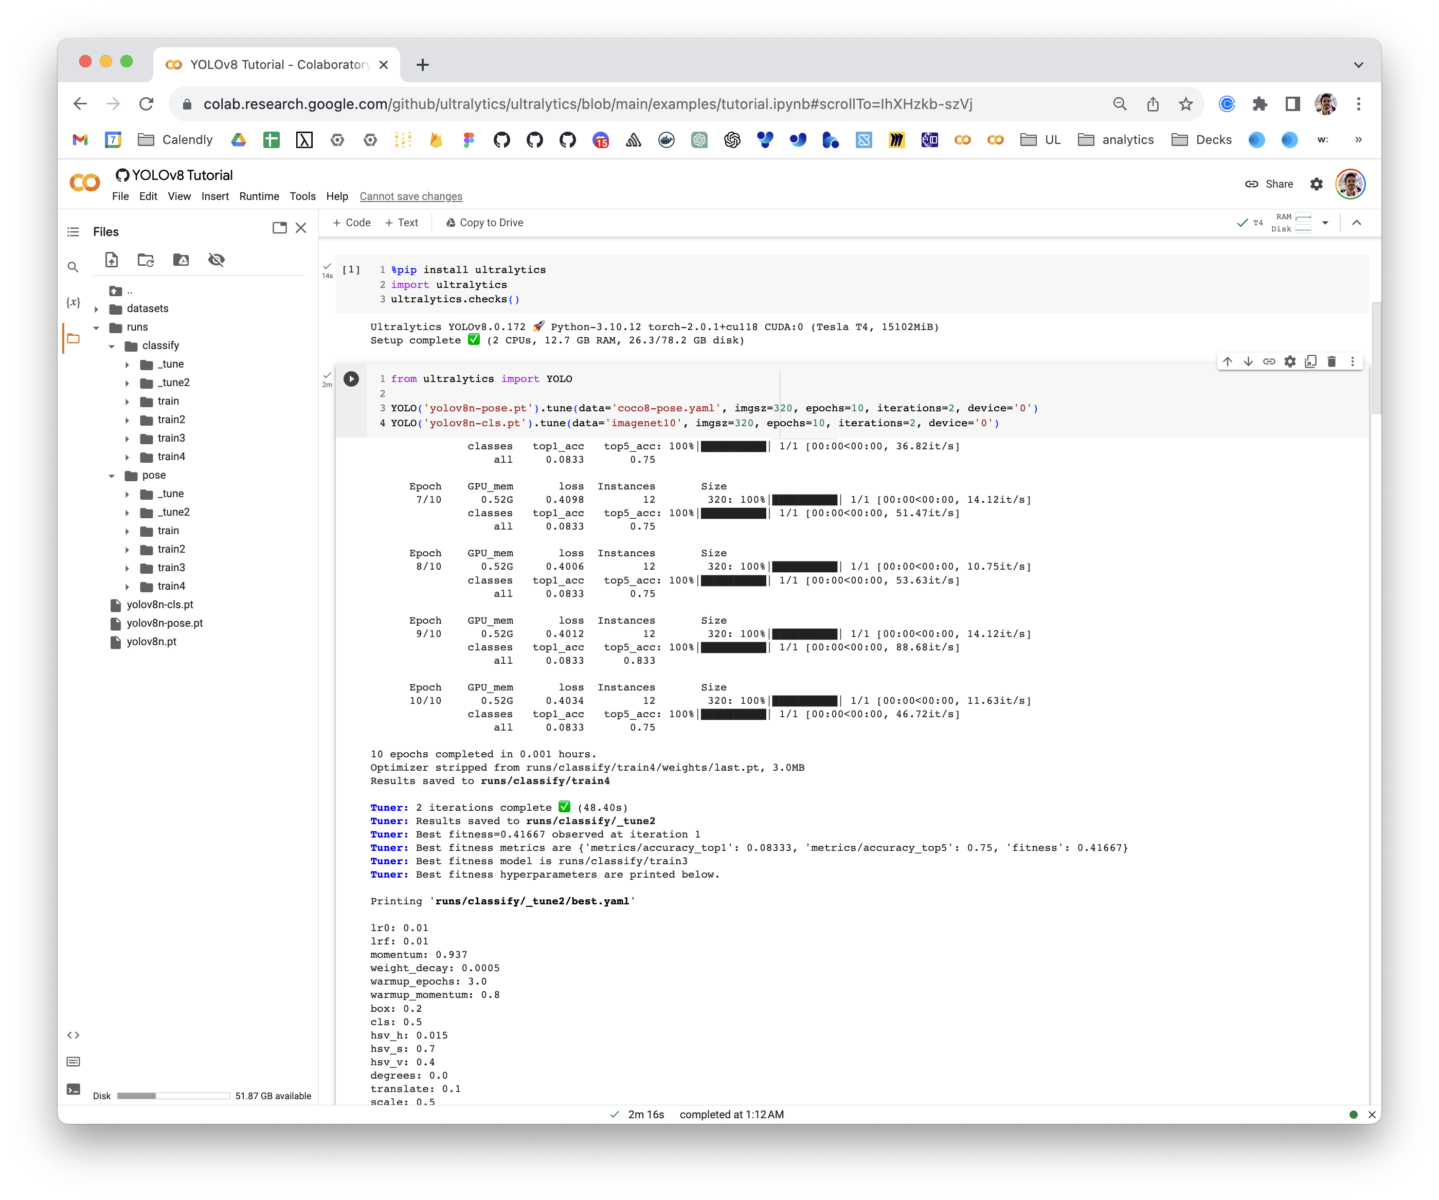Click the Cannot save changes link
The width and height of the screenshot is (1439, 1200).
click(x=410, y=196)
